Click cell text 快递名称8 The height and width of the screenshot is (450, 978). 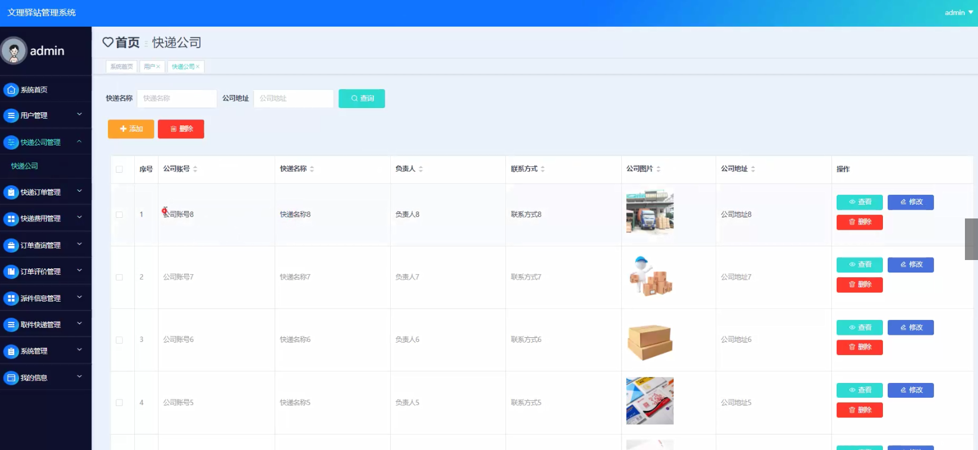coord(295,215)
